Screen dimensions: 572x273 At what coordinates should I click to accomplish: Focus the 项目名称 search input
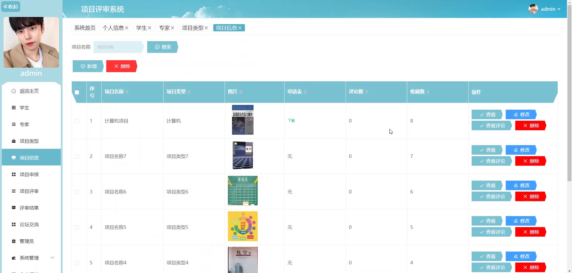(118, 47)
